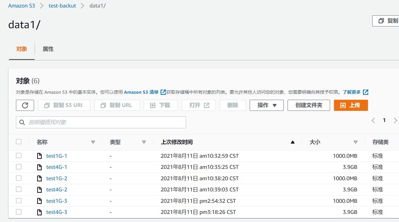
Task: Sort by 大小 column arrow
Action: (x=356, y=142)
